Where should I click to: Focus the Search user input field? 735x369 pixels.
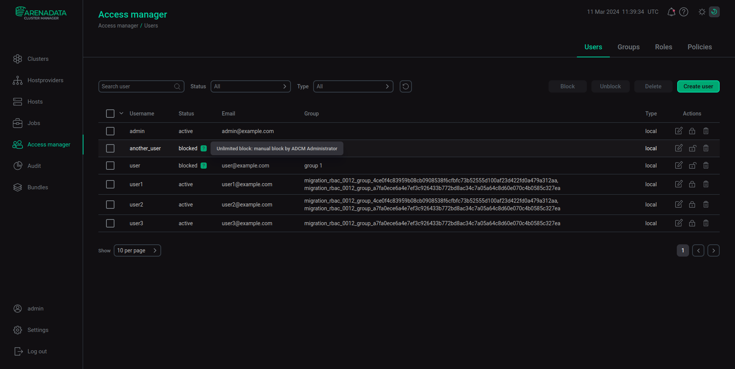tap(141, 86)
